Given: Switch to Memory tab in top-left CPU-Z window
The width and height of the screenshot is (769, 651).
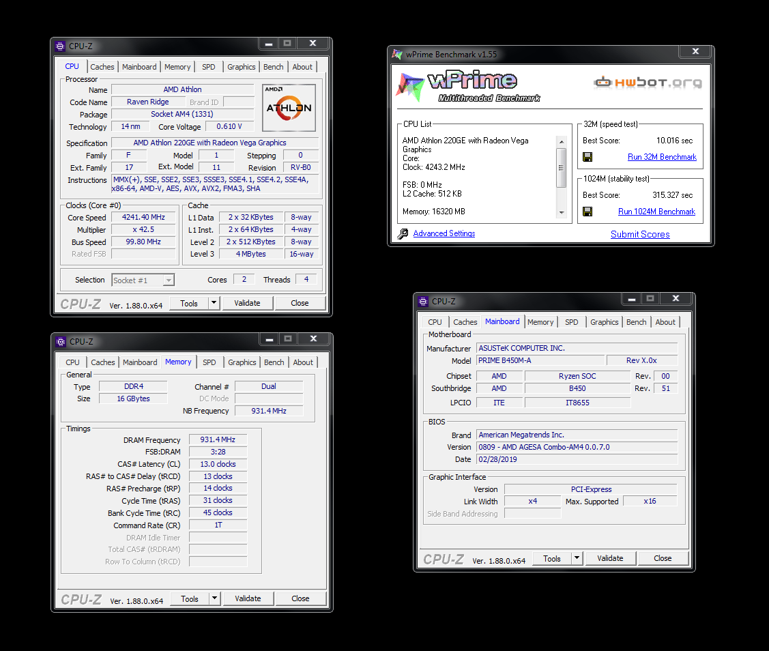Looking at the screenshot, I should (177, 67).
